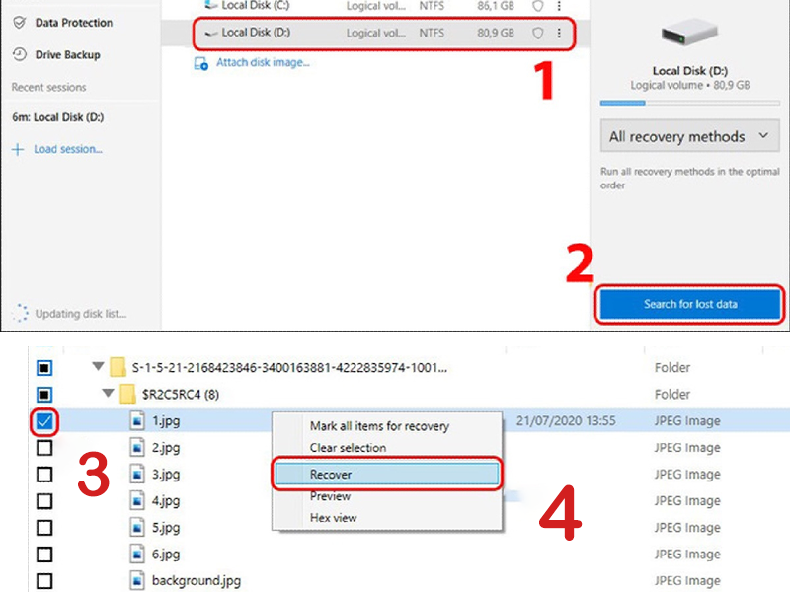Click the Drive Backup clock icon in sidebar

(19, 55)
